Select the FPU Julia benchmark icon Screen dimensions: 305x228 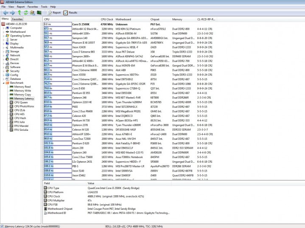pyautogui.click(x=11, y=122)
